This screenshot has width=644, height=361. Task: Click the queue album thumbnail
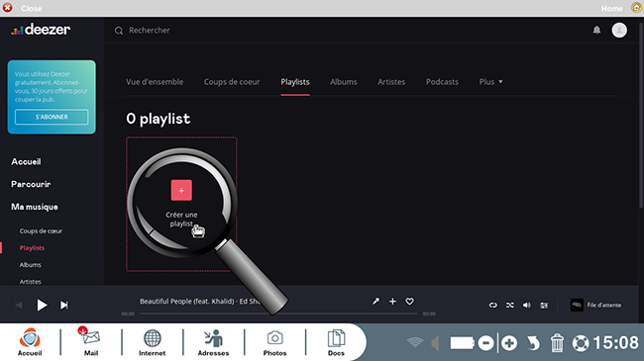pyautogui.click(x=577, y=306)
